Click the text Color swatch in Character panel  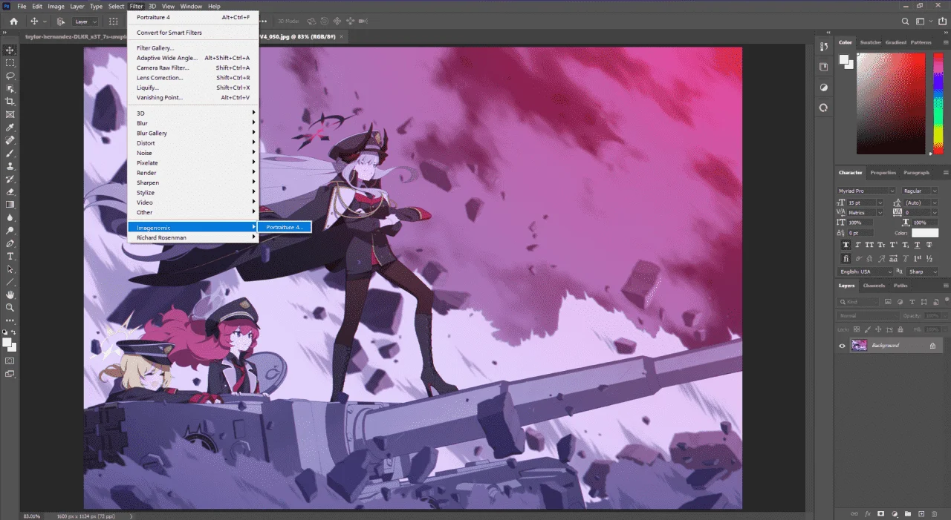tap(925, 233)
